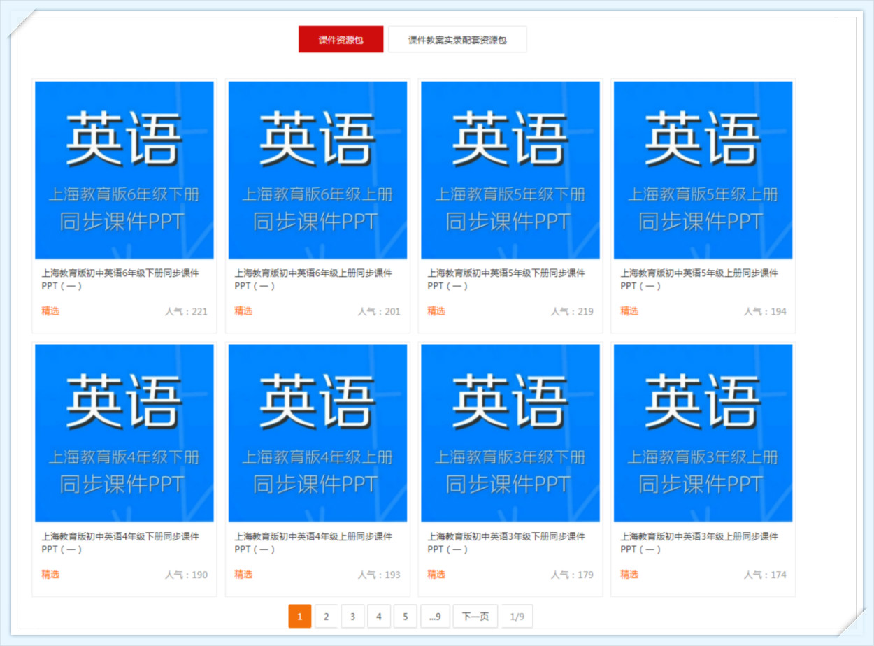Click 精选 tag on 3年级下册 card
Viewport: 874px width, 646px height.
click(x=436, y=575)
